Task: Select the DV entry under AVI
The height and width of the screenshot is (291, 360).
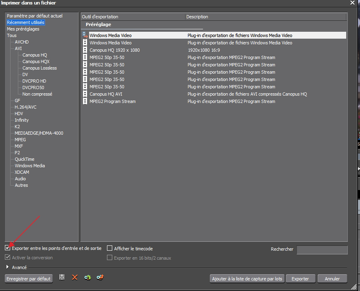Action: (x=25, y=74)
